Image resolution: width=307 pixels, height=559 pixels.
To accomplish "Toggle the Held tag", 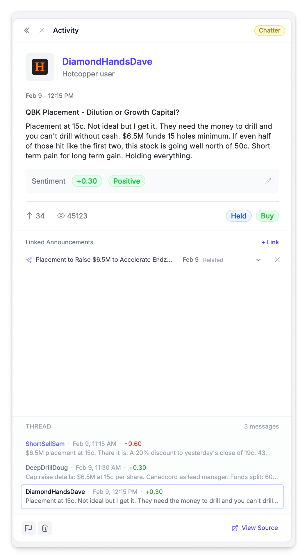I will pos(238,216).
